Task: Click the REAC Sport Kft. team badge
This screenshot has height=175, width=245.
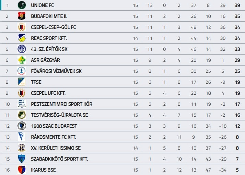Action: point(22,38)
